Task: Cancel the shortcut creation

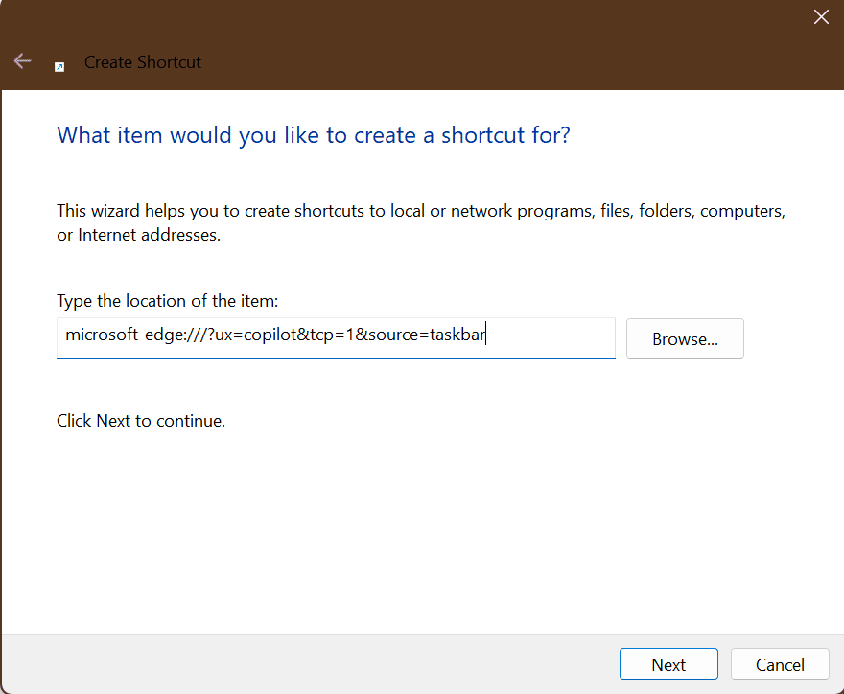Action: [x=780, y=664]
